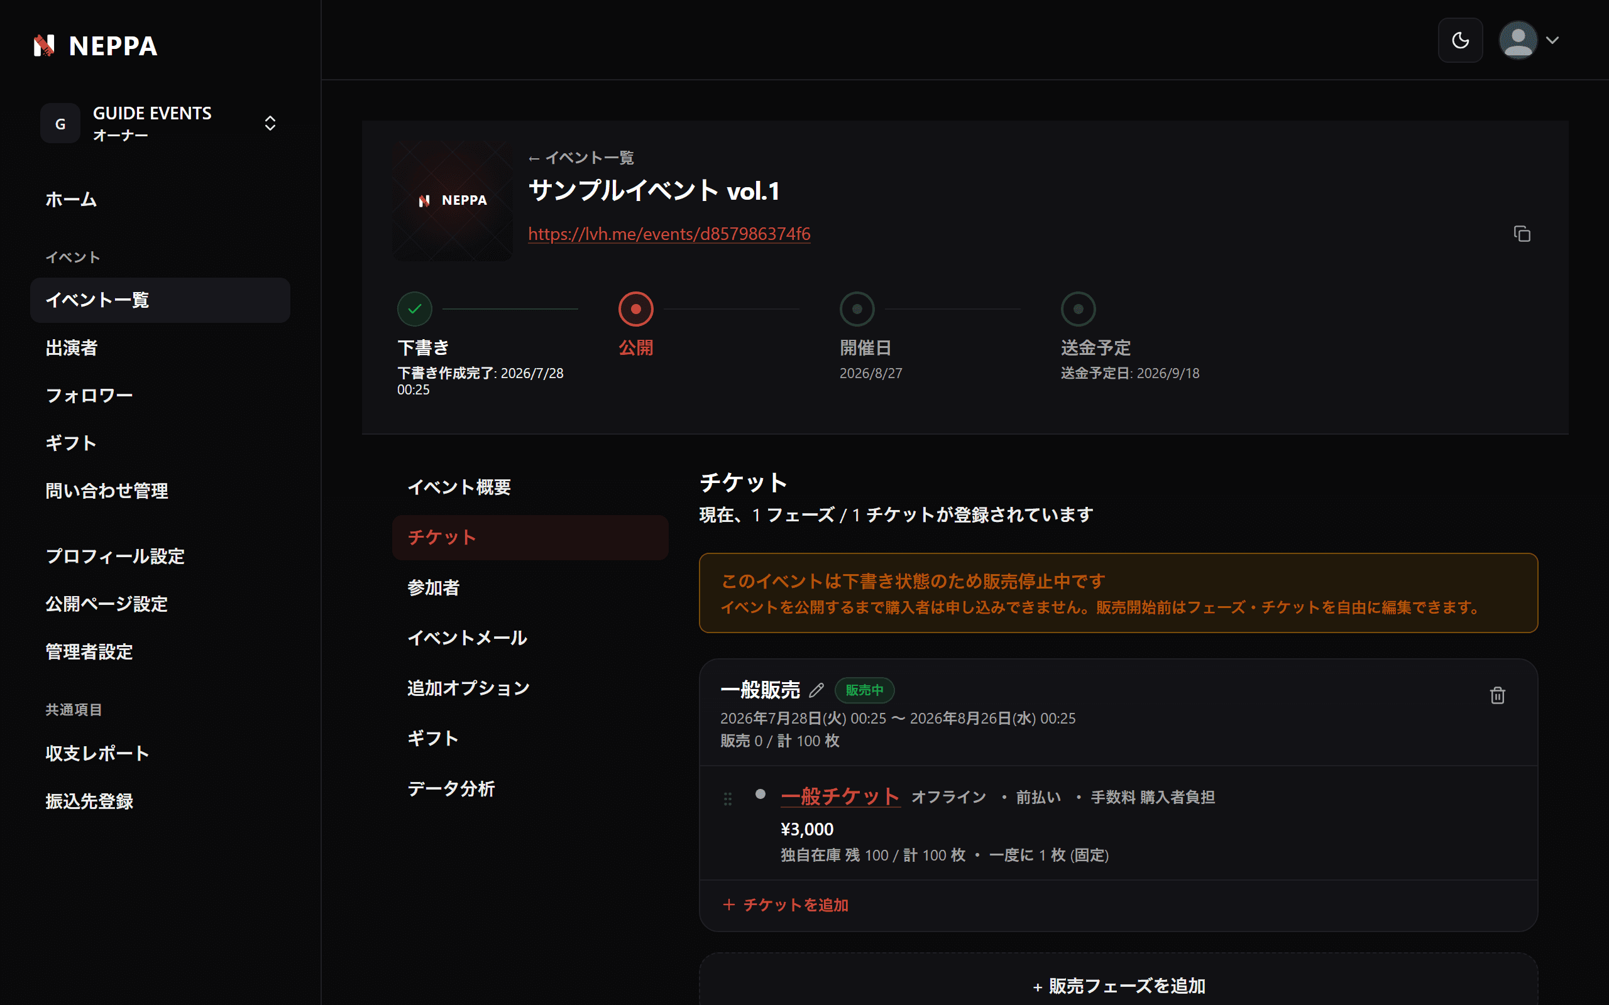
Task: Click the 販売中 status badge
Action: click(x=864, y=690)
